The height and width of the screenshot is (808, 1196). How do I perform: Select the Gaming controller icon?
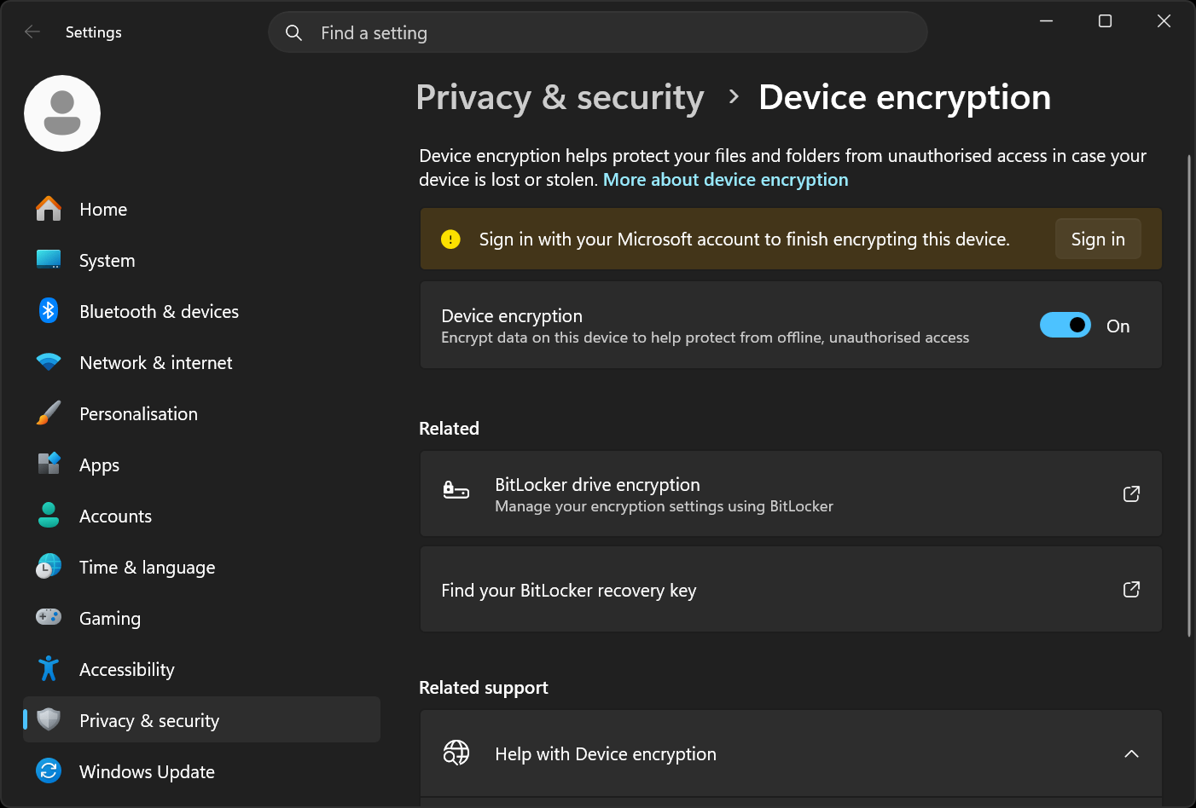click(49, 617)
